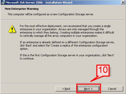Image resolution: width=126 pixels, height=94 pixels.
Task: Cancel the ISA Server installation
Action: pos(112,89)
